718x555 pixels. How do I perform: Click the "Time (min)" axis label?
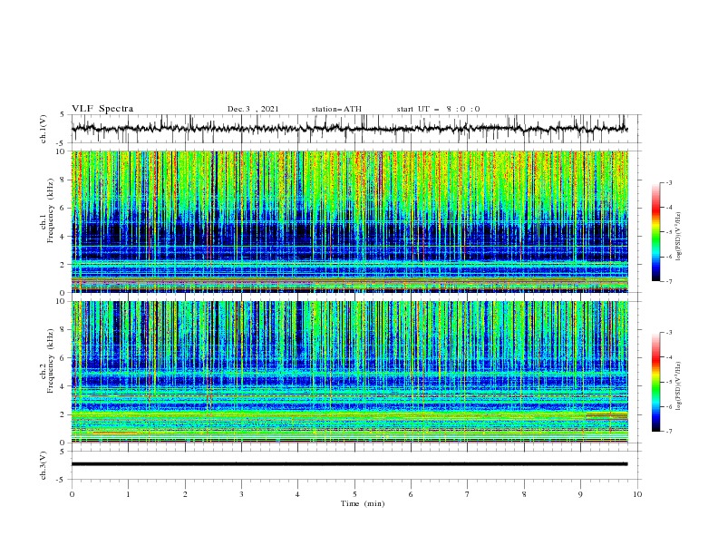coord(363,503)
